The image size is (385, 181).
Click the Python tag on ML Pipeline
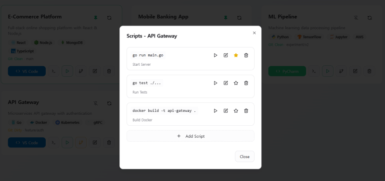[x=280, y=37]
